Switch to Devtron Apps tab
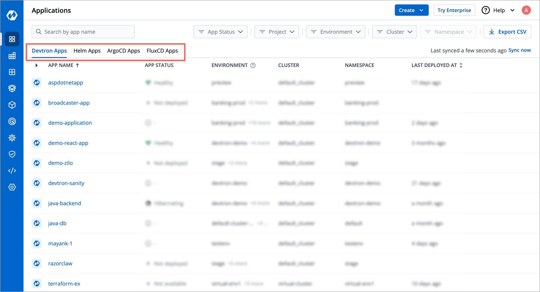The width and height of the screenshot is (540, 292). coord(49,51)
